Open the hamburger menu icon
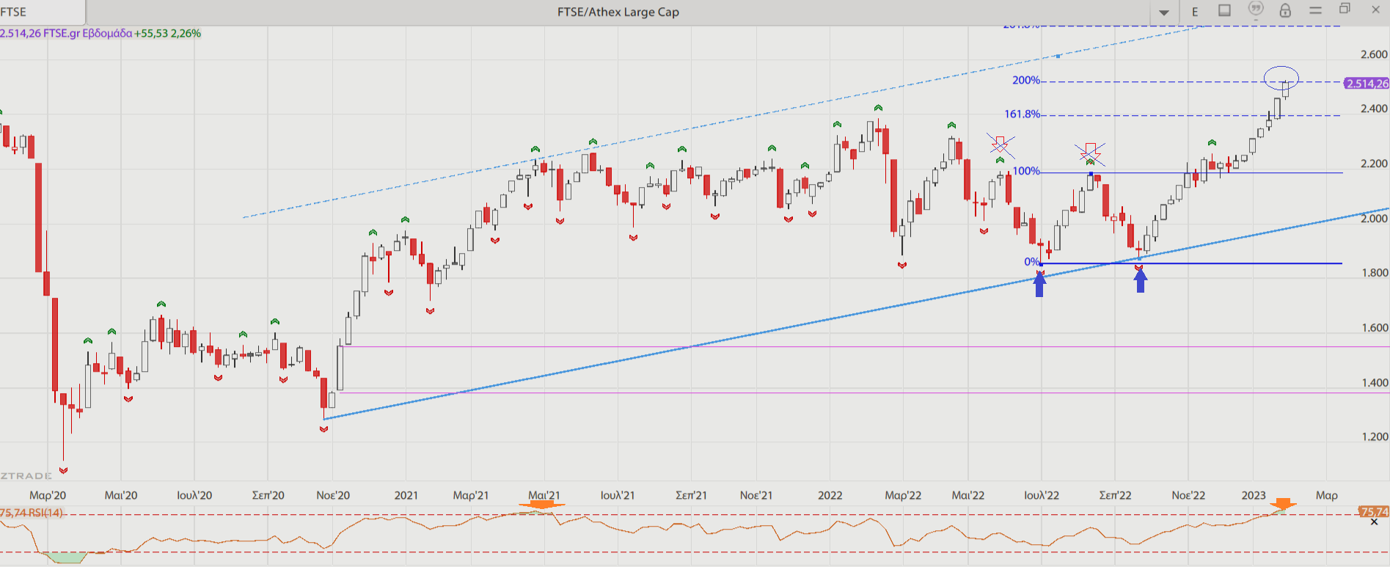 pos(1315,10)
